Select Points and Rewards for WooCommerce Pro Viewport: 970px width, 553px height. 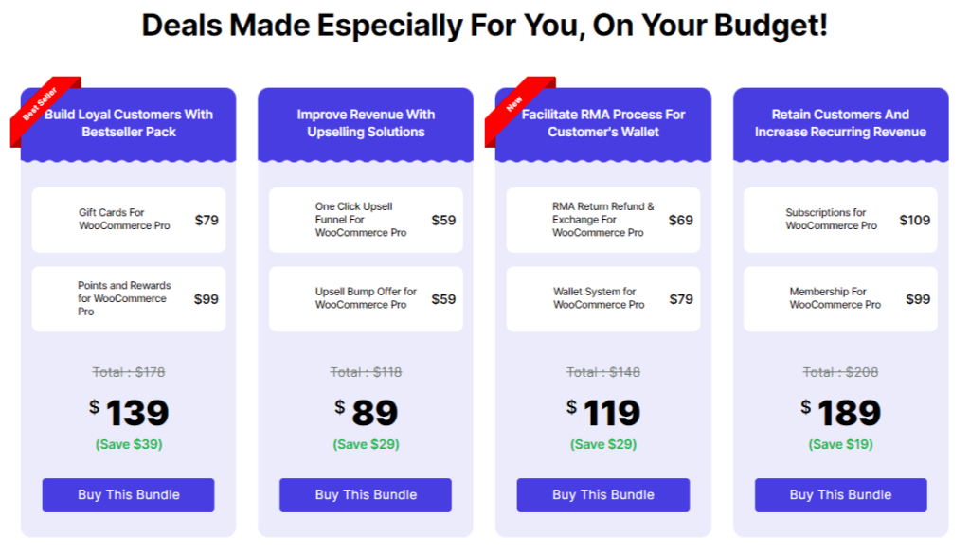(124, 298)
